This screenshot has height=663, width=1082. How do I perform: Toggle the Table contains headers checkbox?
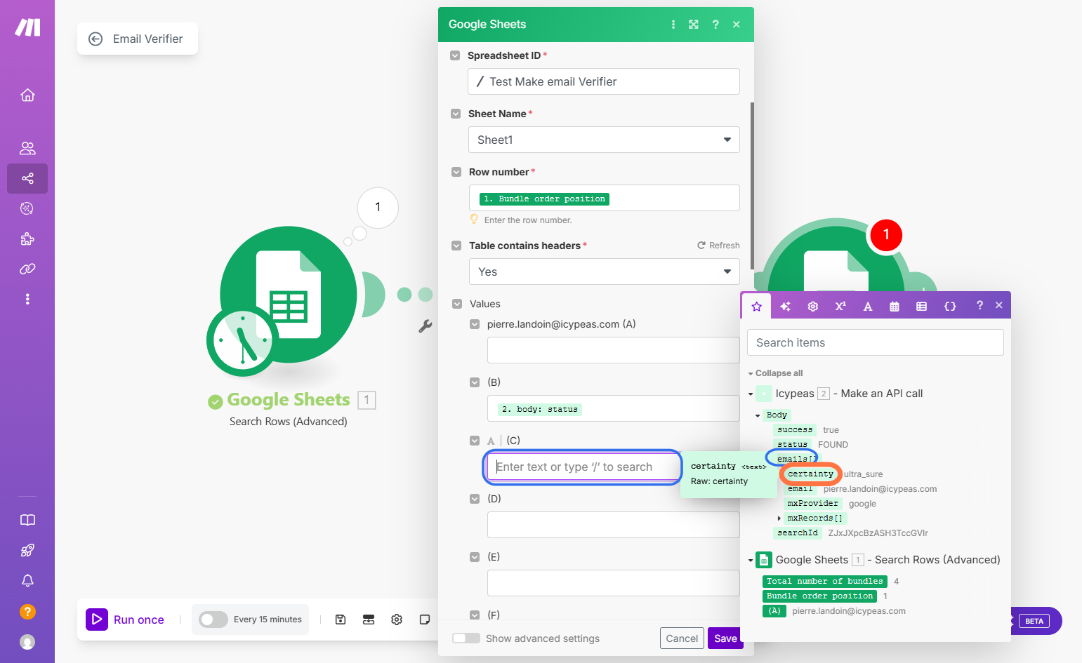pos(456,246)
